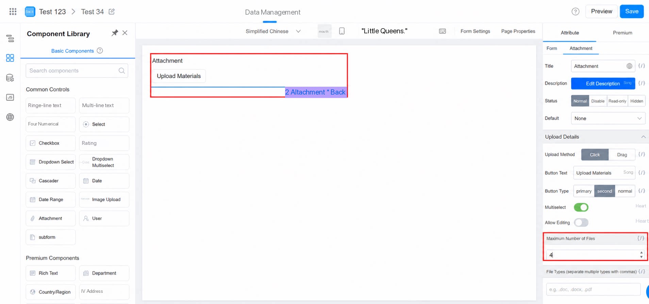Collapse the Upload Details section

coord(643,137)
